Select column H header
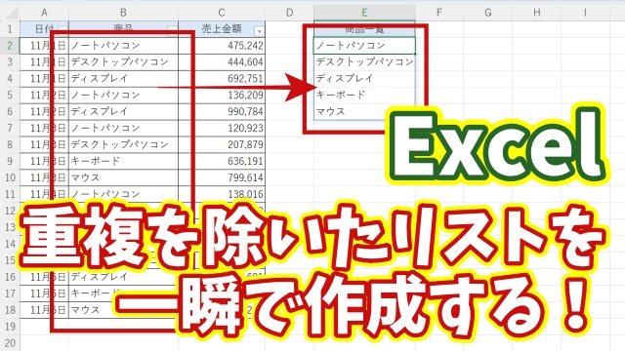Screen dimensions: 625x351 (537, 13)
